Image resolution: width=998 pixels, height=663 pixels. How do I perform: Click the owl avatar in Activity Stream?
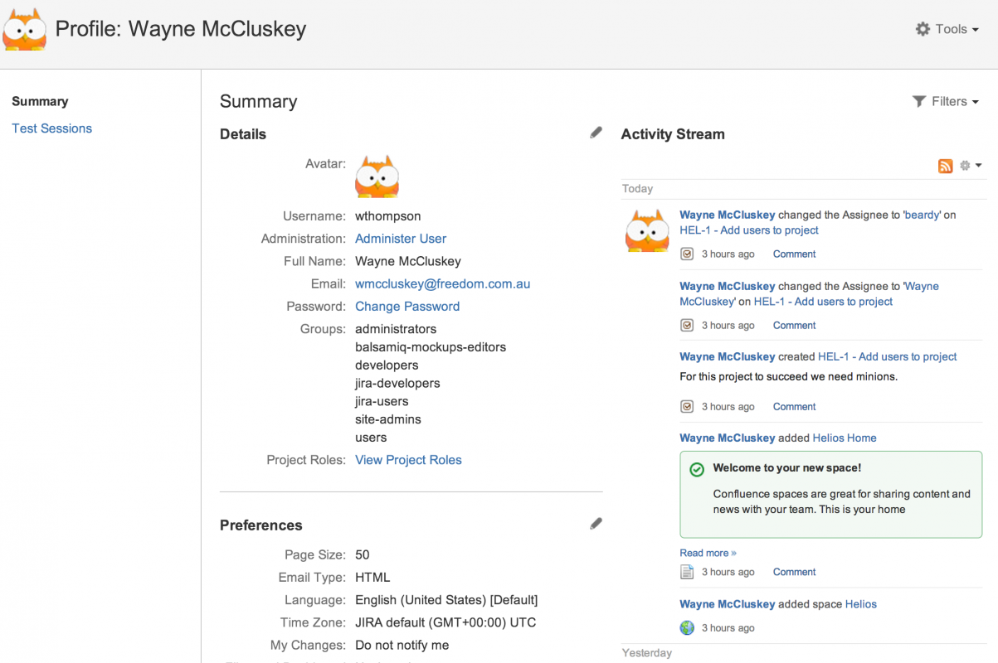click(x=646, y=230)
